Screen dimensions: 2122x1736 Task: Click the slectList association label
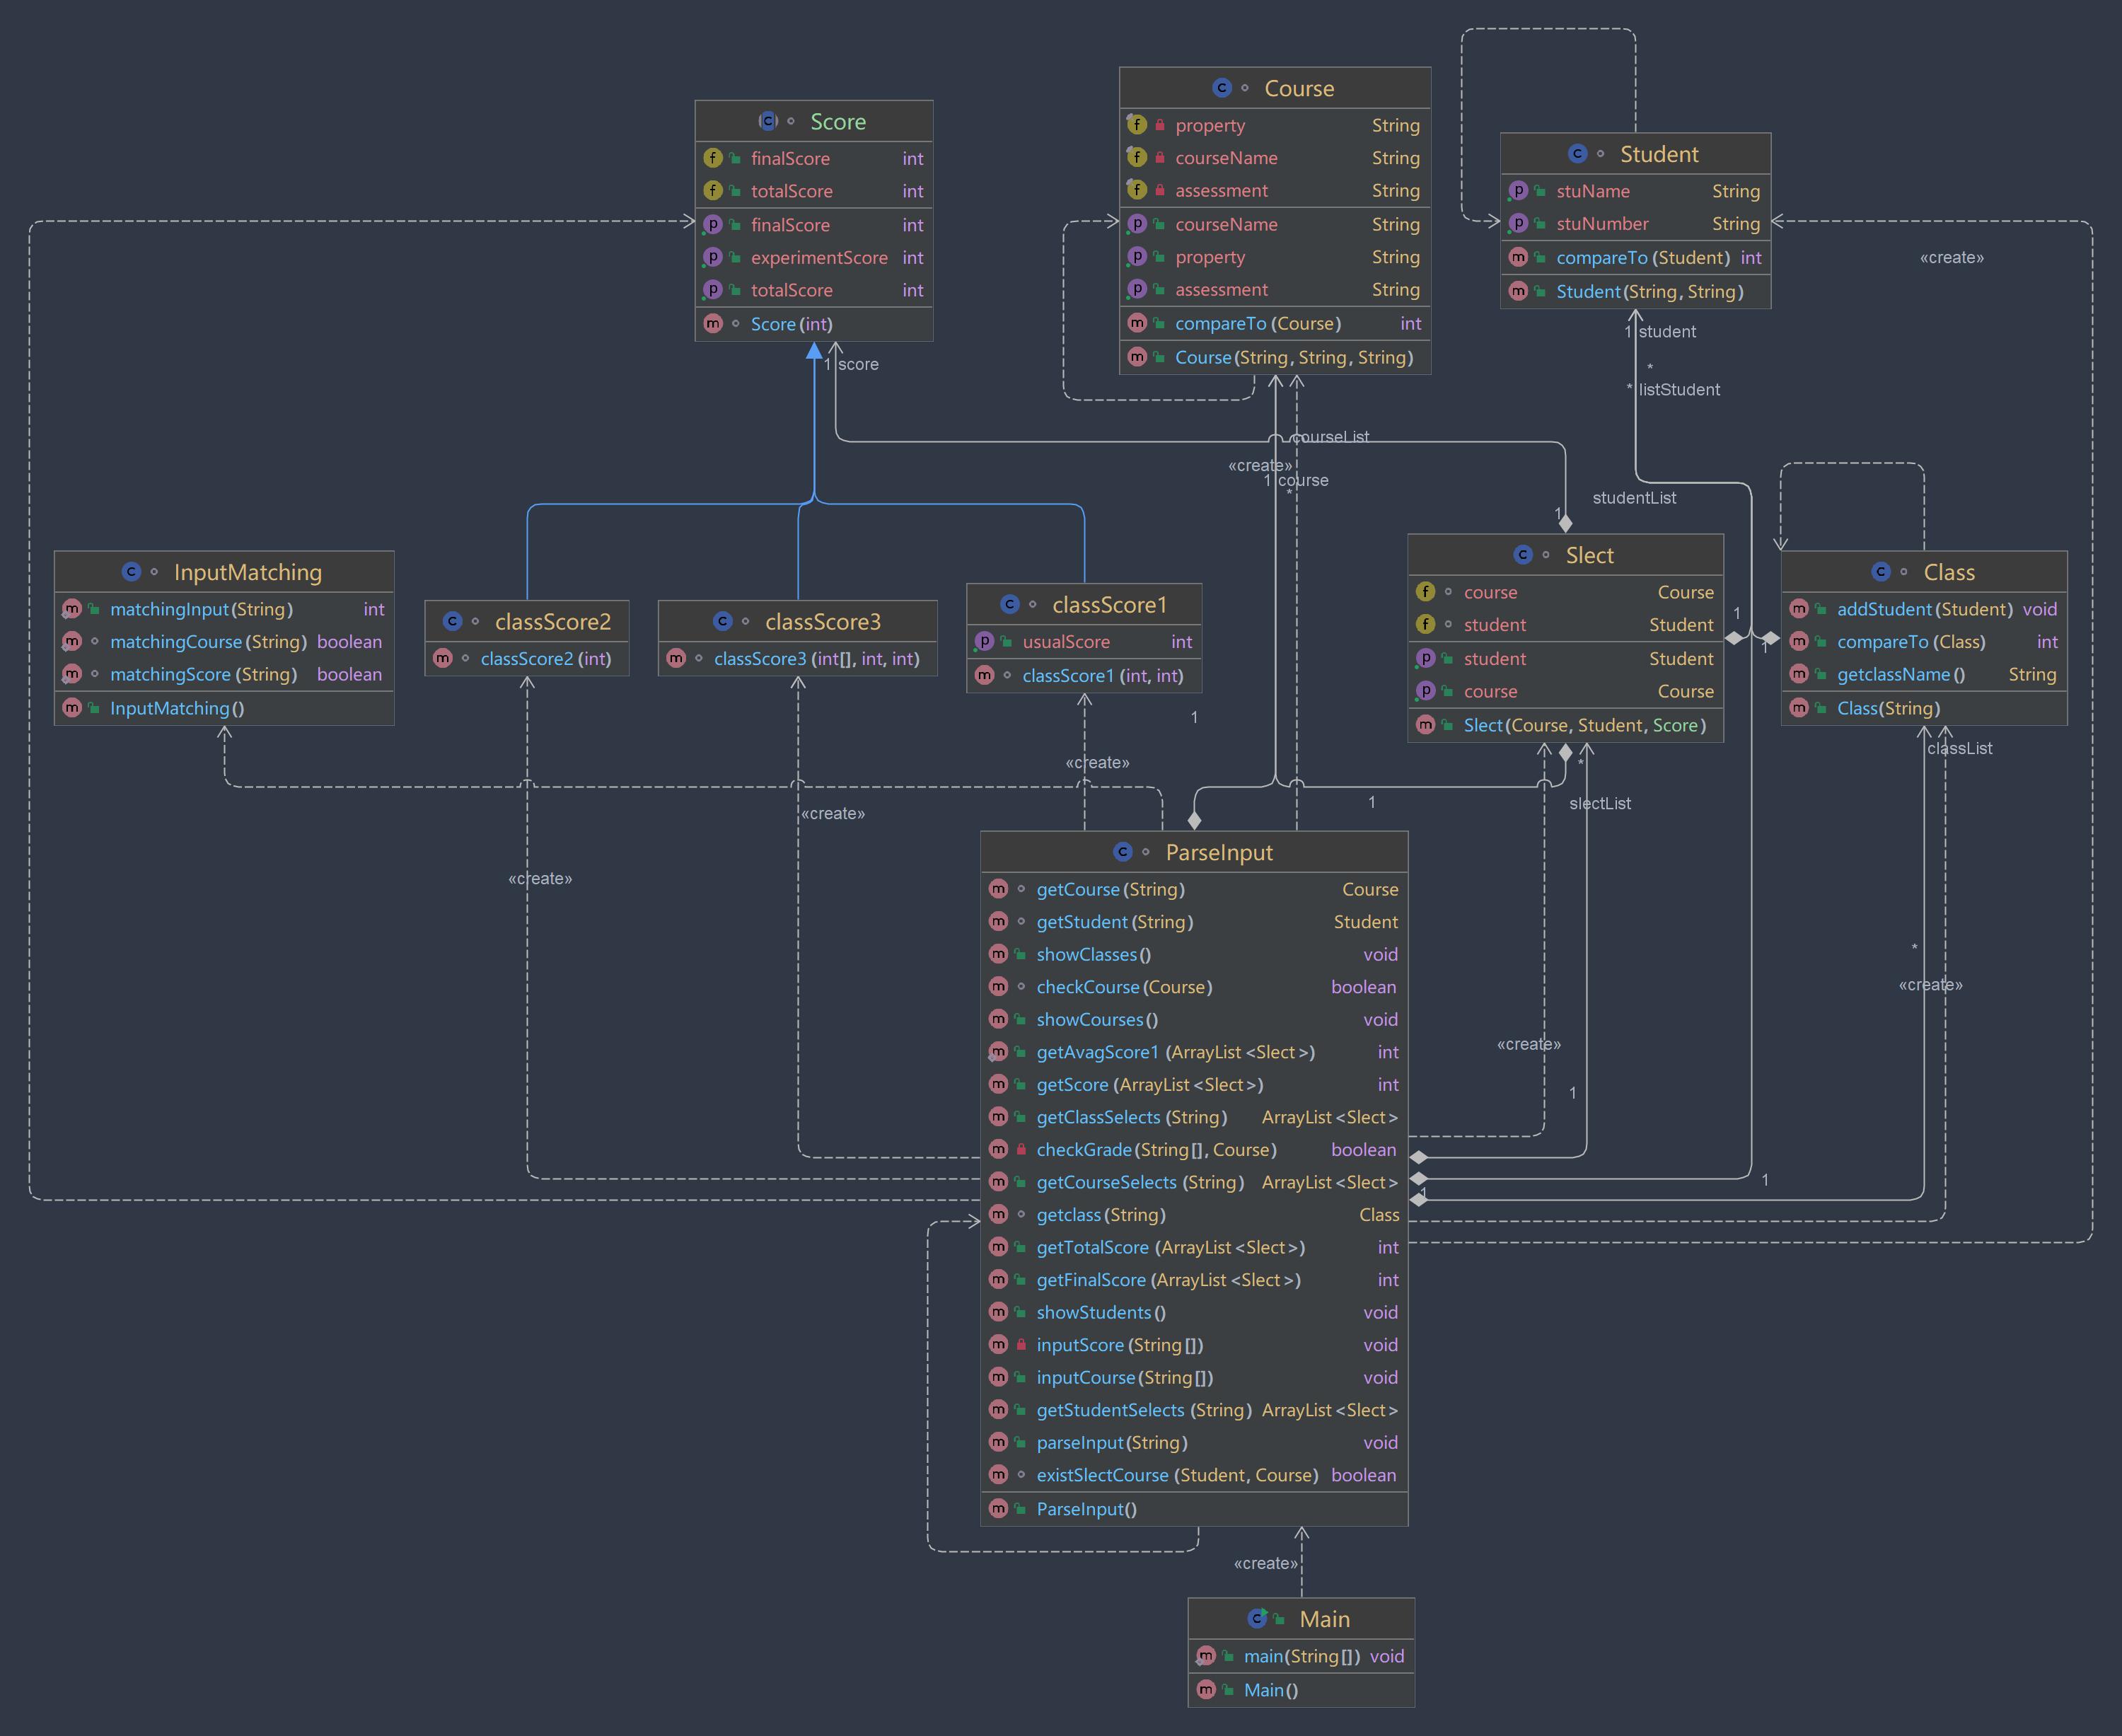[x=1599, y=803]
